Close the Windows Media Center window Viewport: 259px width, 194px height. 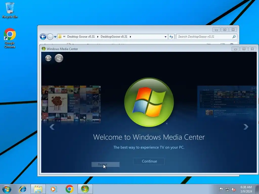pos(252,49)
